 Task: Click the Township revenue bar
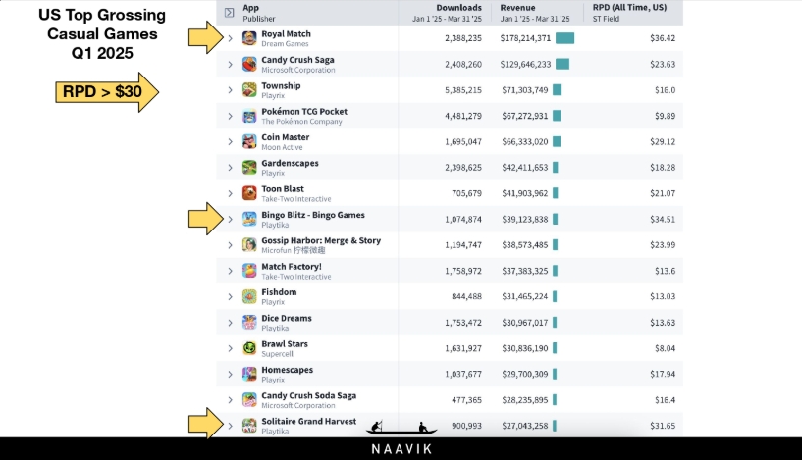(557, 90)
